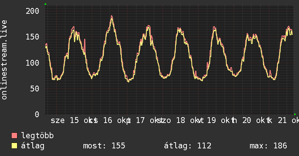Select the '18 okt' date label
This screenshot has height=156, width=299.
pyautogui.click(x=184, y=120)
